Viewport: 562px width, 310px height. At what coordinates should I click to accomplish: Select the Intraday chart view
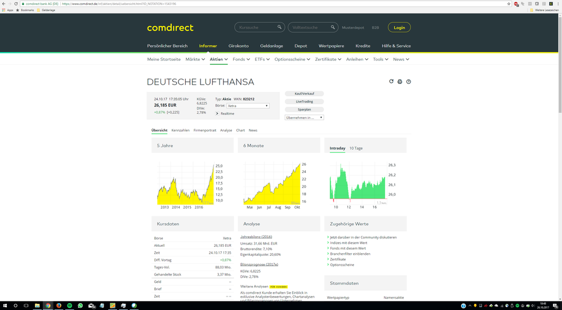click(337, 148)
